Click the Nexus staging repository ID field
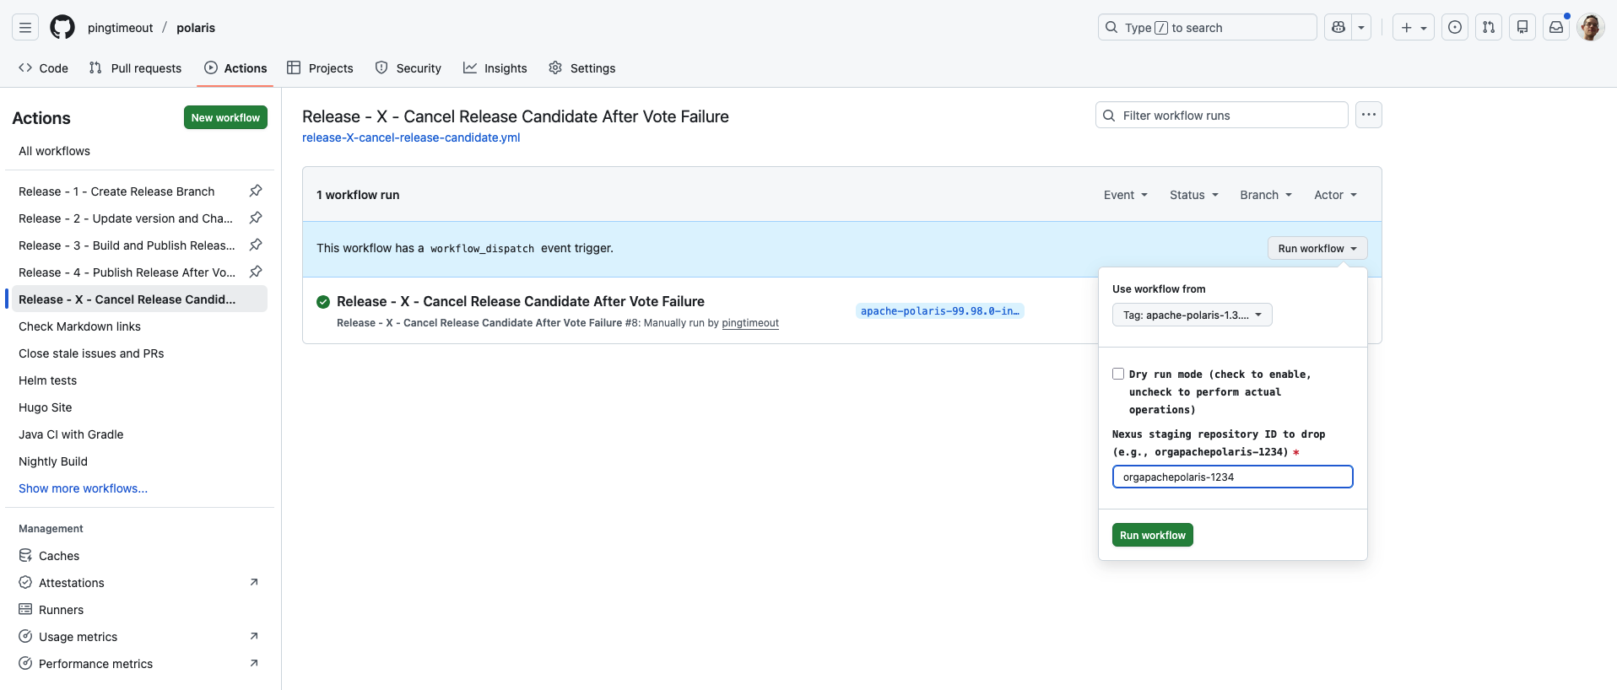1617x690 pixels. (1232, 477)
